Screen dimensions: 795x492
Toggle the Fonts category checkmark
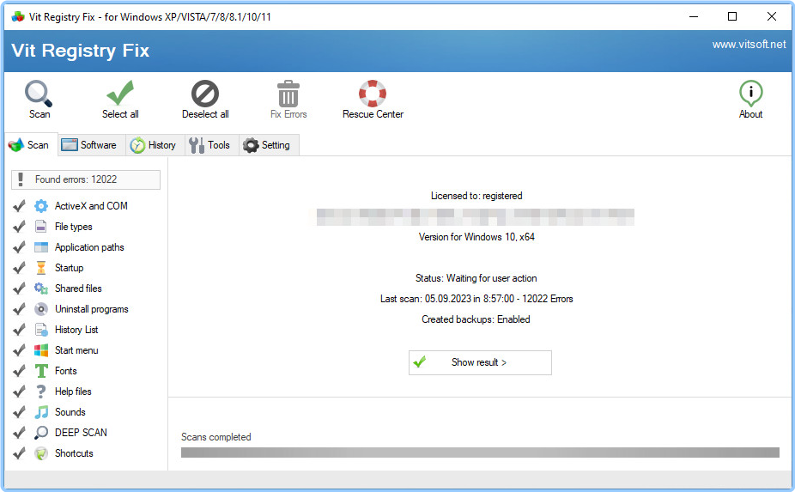tap(19, 371)
